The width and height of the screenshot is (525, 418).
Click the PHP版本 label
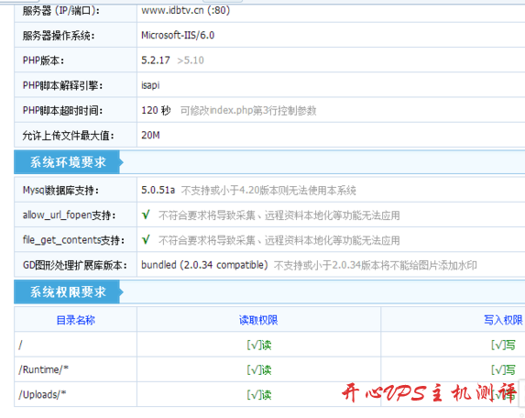coord(43,60)
